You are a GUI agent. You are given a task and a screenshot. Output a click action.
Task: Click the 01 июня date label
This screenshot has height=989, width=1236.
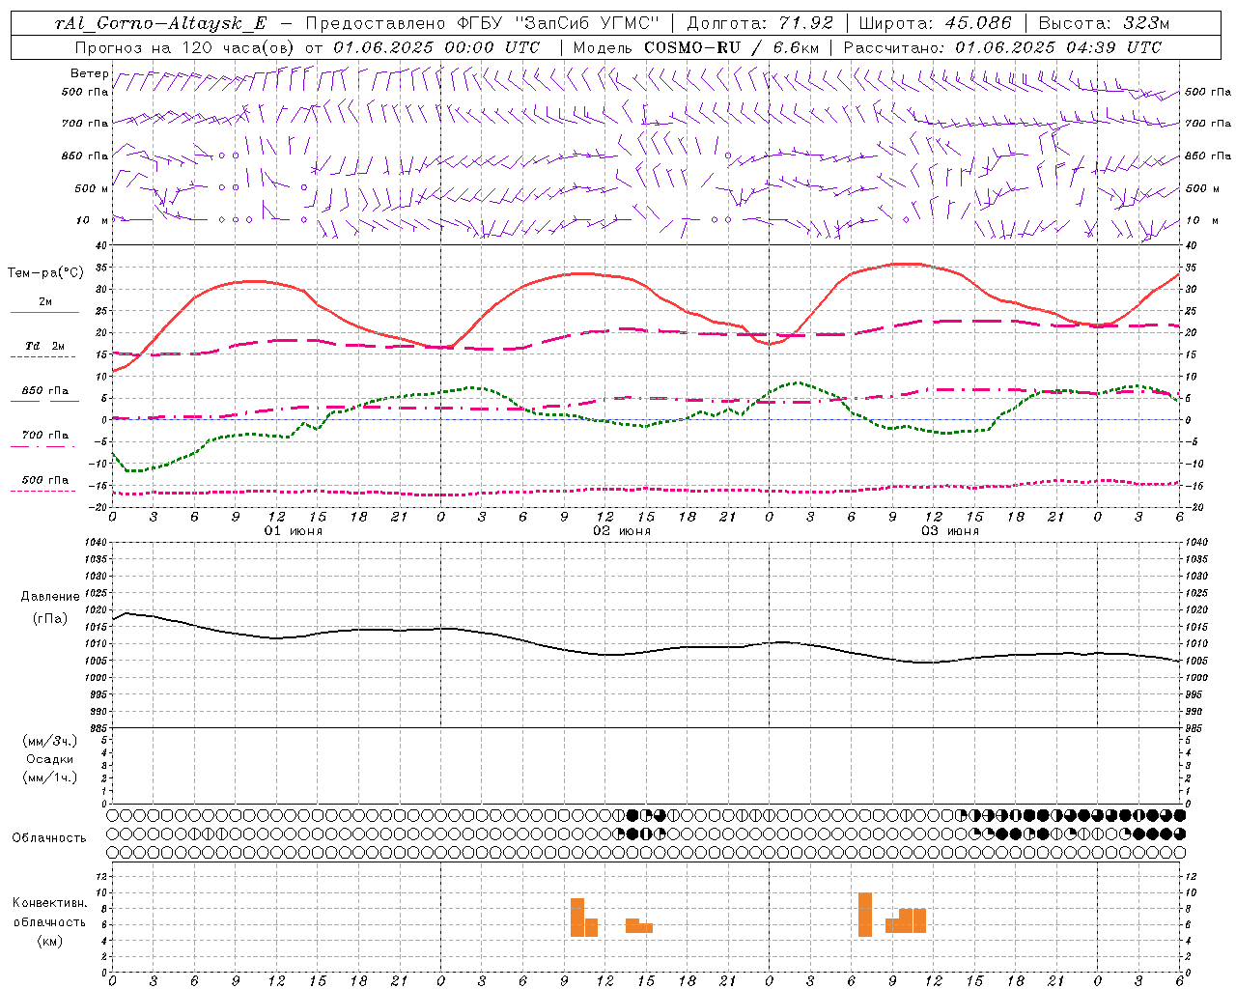point(294,531)
